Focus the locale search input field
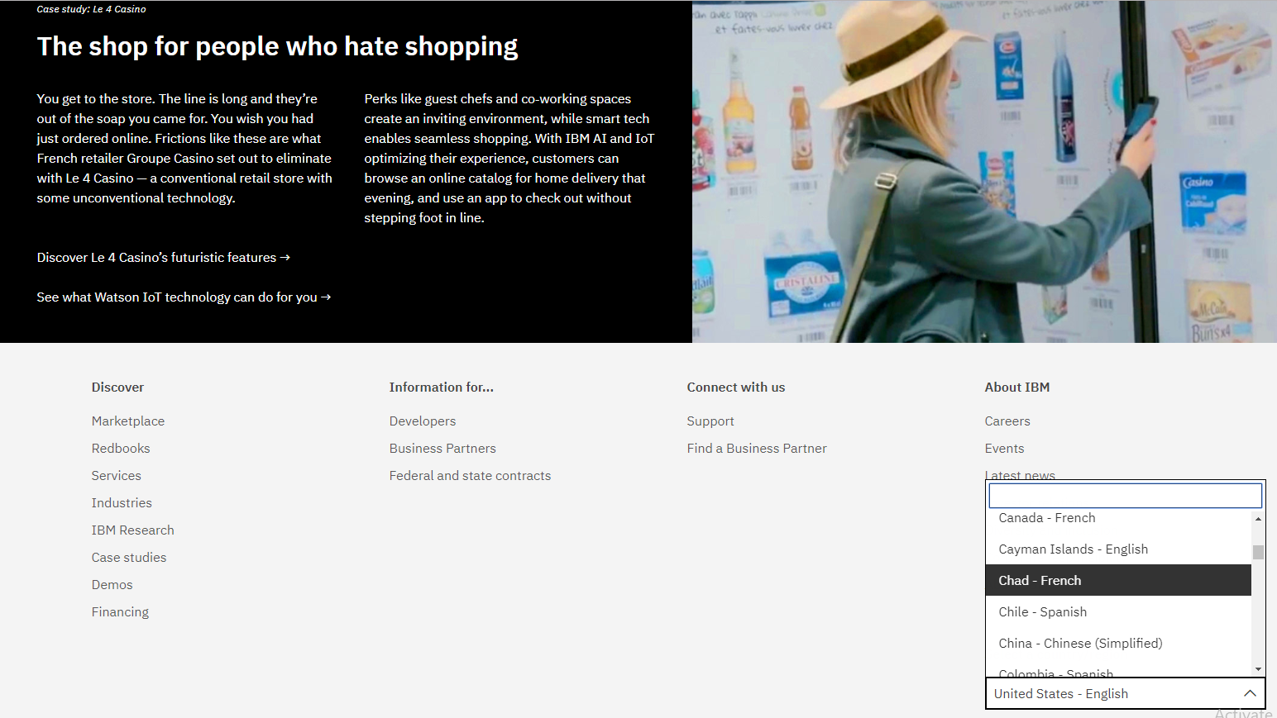 coord(1126,496)
